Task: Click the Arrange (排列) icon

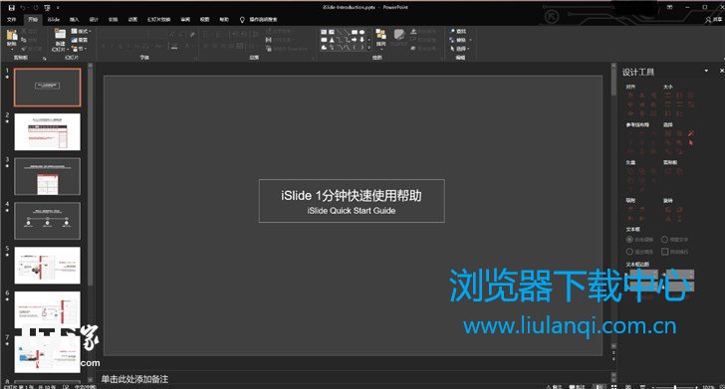Action: 381,34
